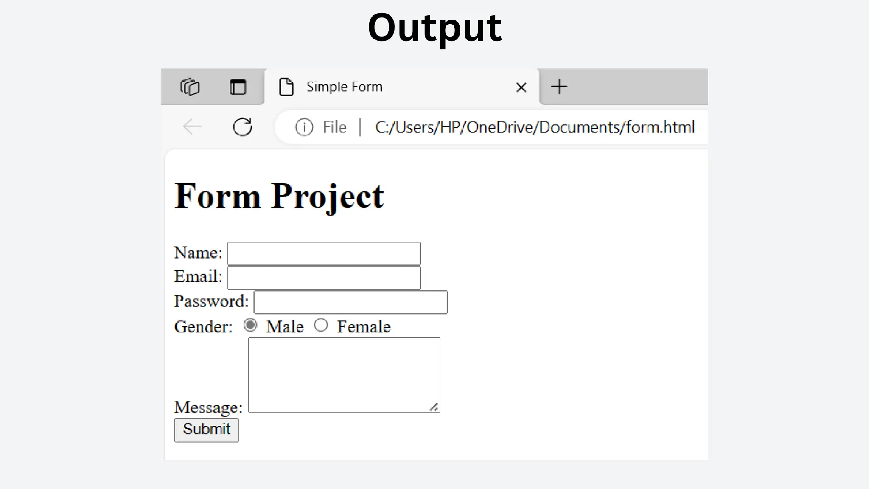
Task: Toggle the vertical tabs icon
Action: point(238,87)
